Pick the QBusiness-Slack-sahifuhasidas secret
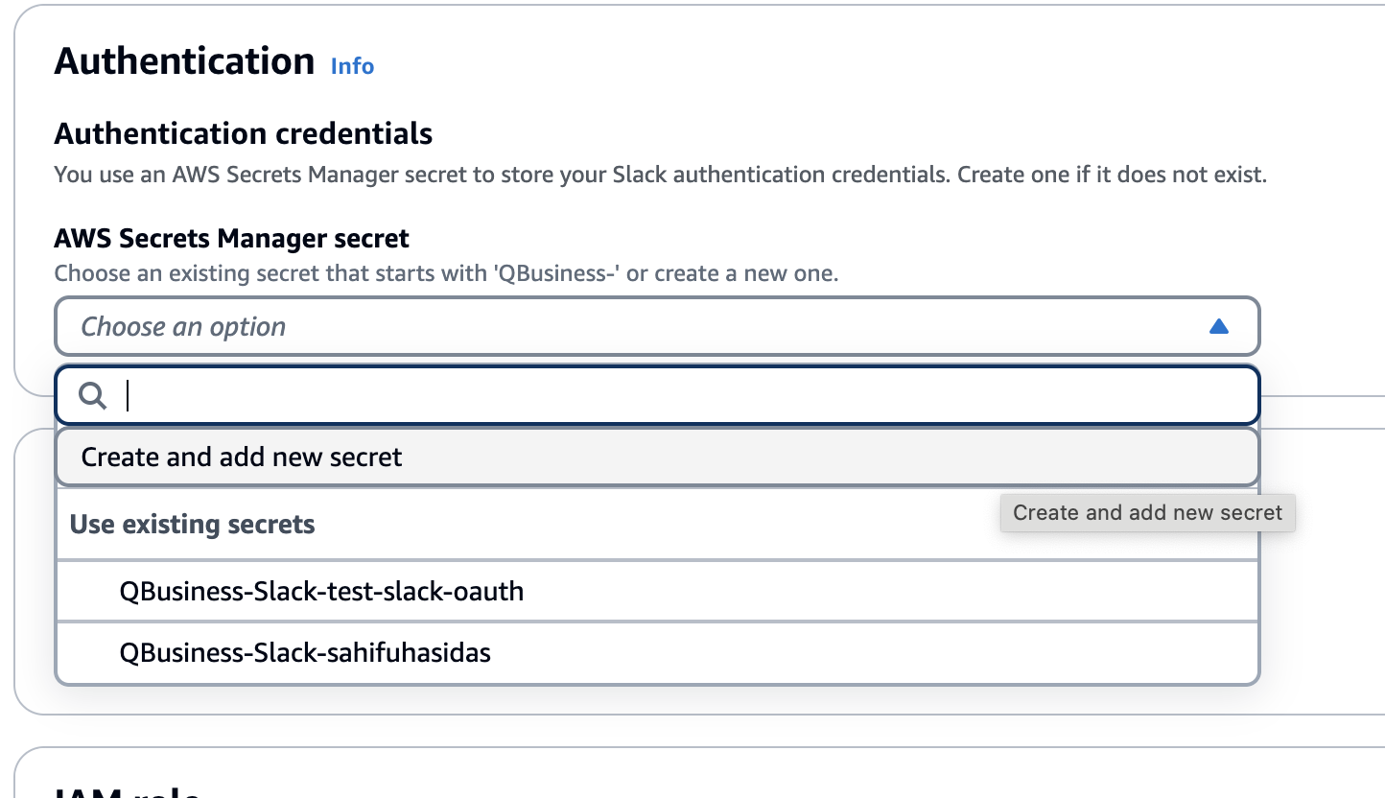The width and height of the screenshot is (1385, 798). (x=305, y=653)
